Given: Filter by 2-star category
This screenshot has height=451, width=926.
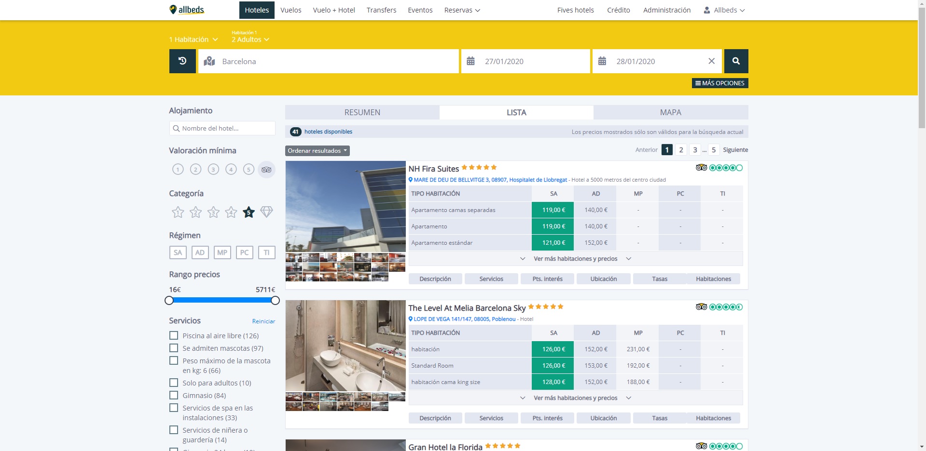Looking at the screenshot, I should point(195,212).
